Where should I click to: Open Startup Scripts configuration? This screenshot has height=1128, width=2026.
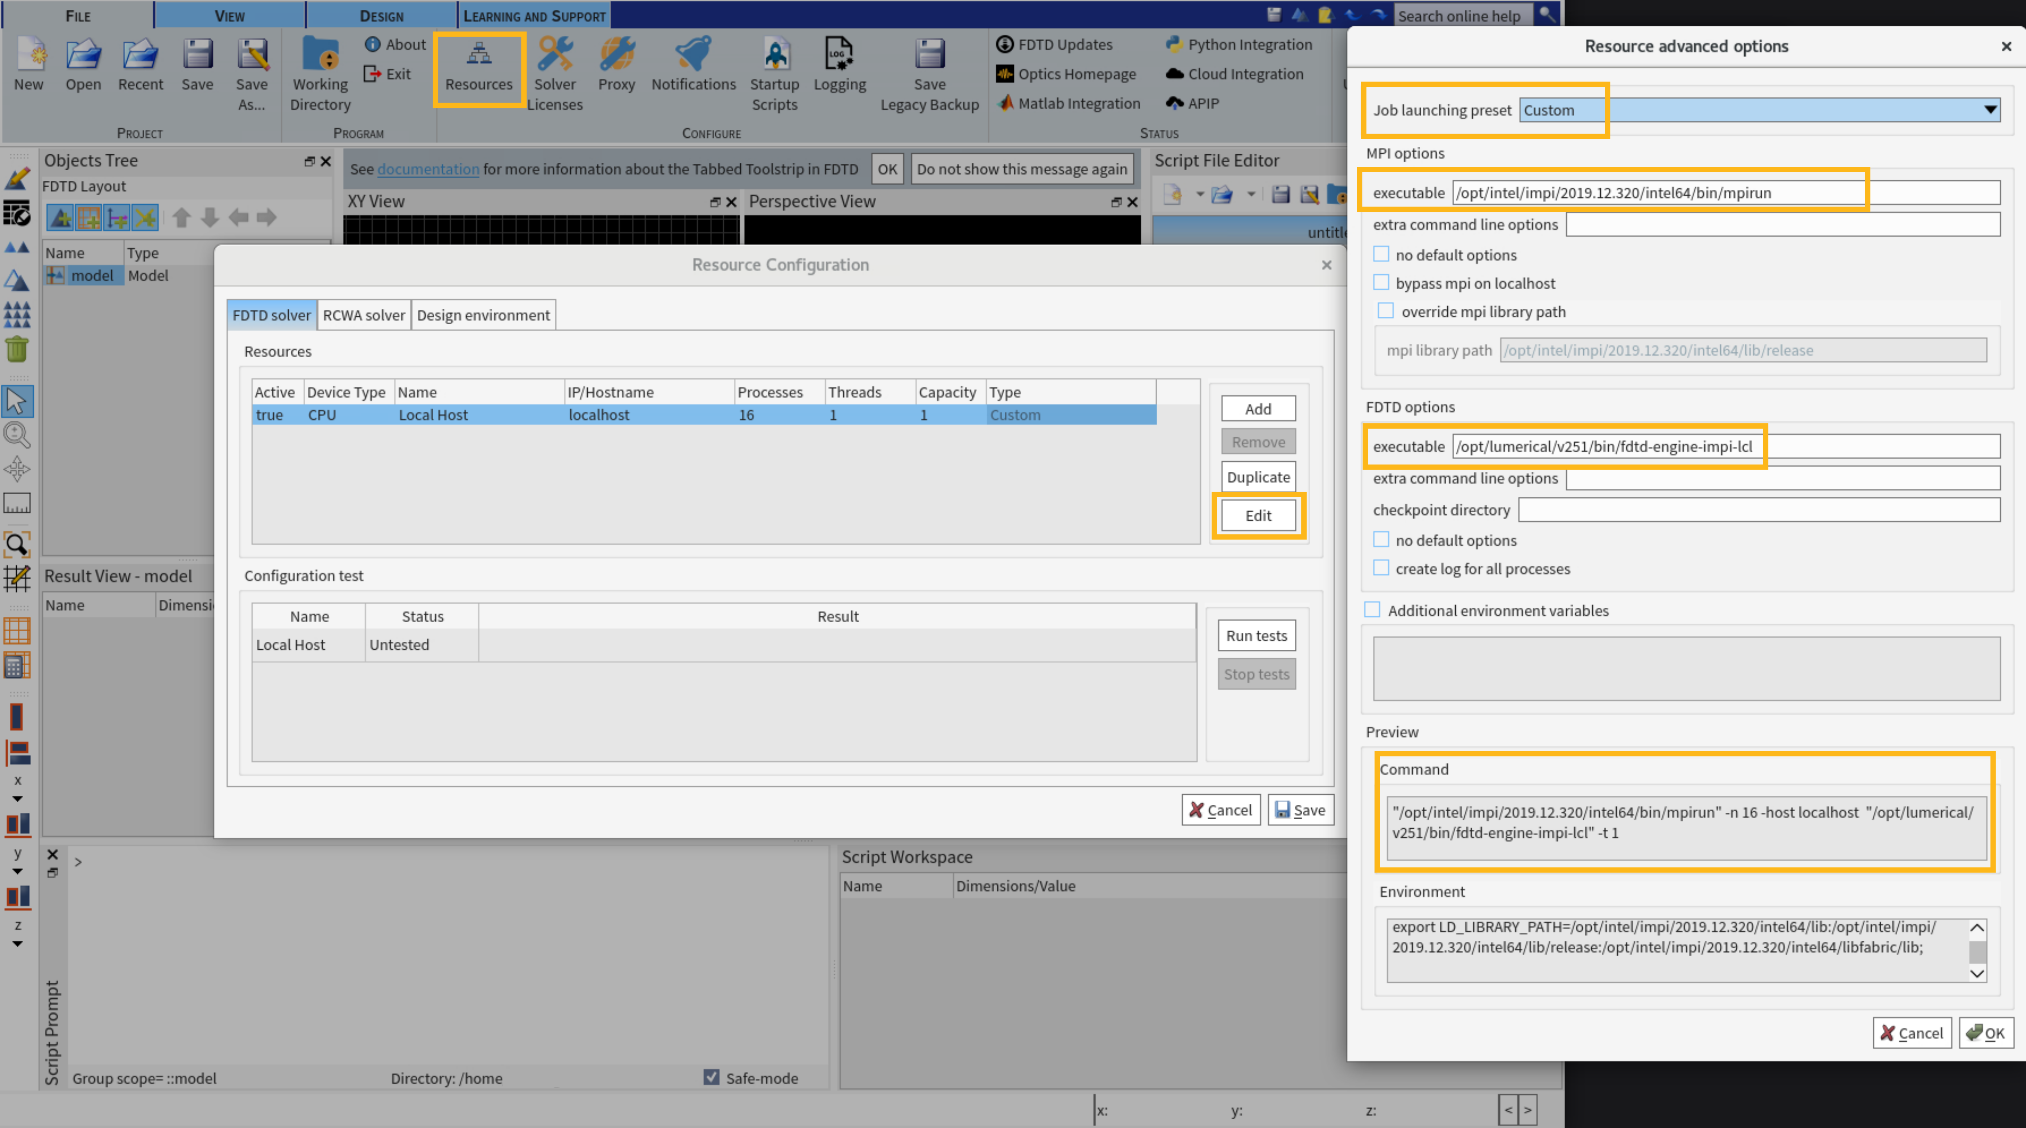coord(775,74)
